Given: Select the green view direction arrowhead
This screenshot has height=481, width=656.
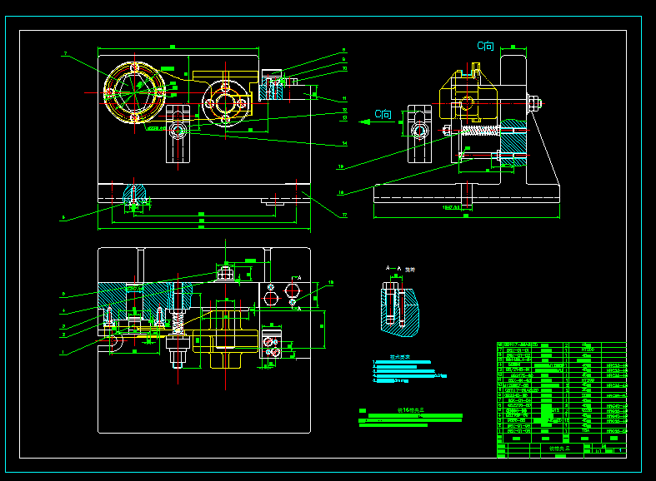Looking at the screenshot, I should 365,122.
